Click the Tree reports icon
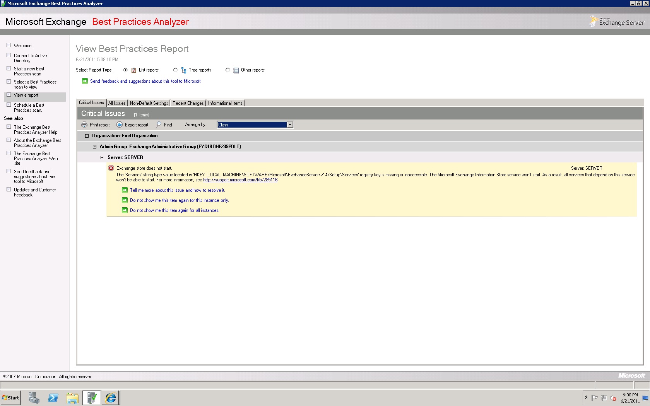Screen dimensions: 650x406 [x=184, y=70]
